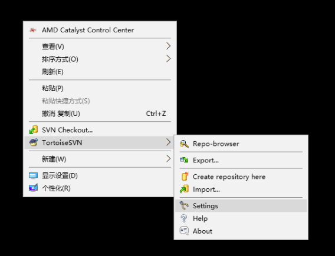This screenshot has height=256, width=335.
Task: Click the Repo-browser magnifier icon
Action: pyautogui.click(x=184, y=144)
